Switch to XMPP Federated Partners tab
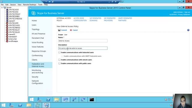 click(125, 19)
